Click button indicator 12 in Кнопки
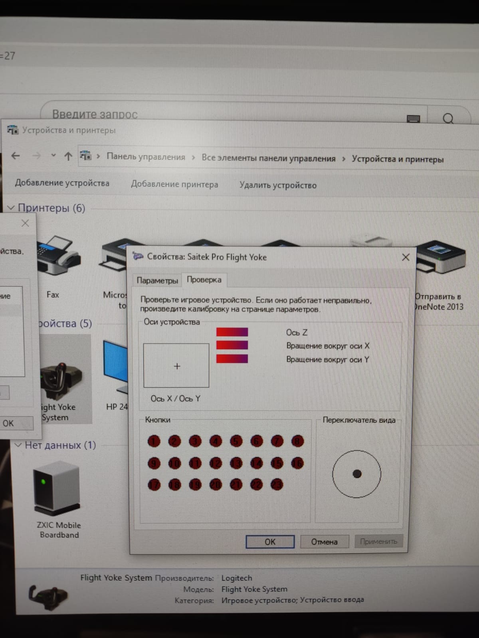The width and height of the screenshot is (479, 638). point(216,463)
